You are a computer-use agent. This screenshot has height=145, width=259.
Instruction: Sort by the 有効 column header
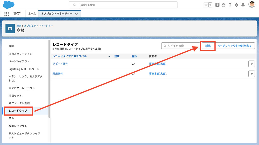[x=134, y=56]
